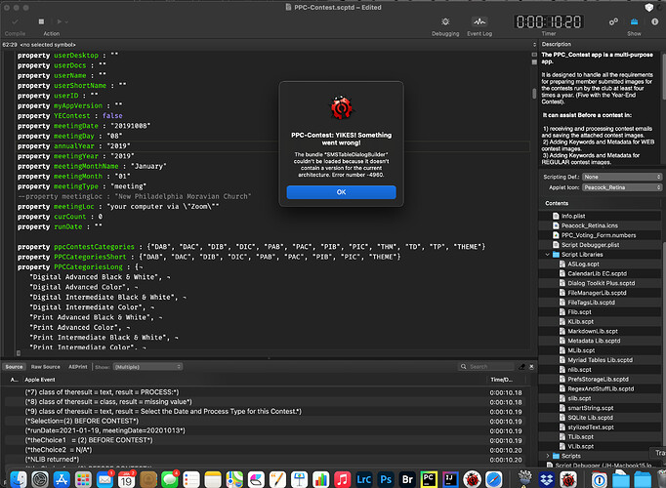Open System Preferences in the Dock
Screen dimensions: 666x488
coord(40,479)
